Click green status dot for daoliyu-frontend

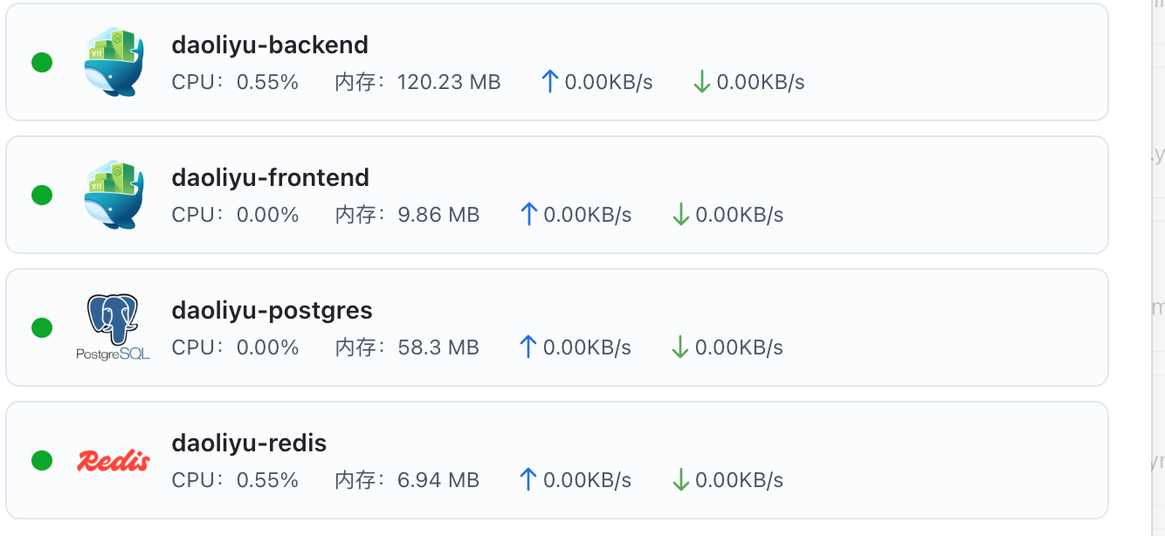coord(42,196)
